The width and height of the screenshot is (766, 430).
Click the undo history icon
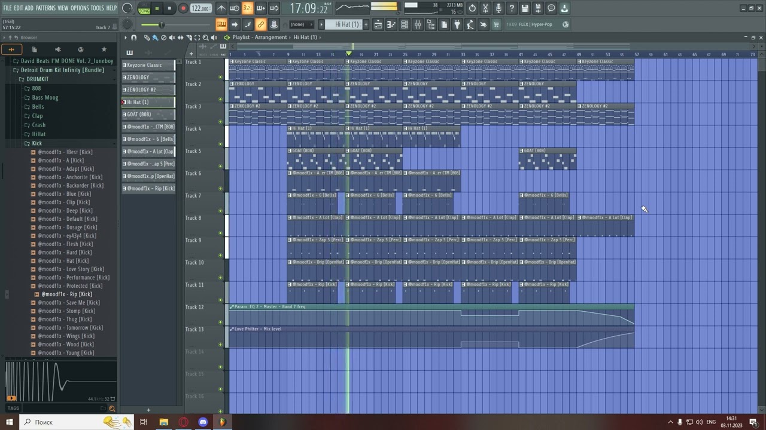click(x=472, y=8)
